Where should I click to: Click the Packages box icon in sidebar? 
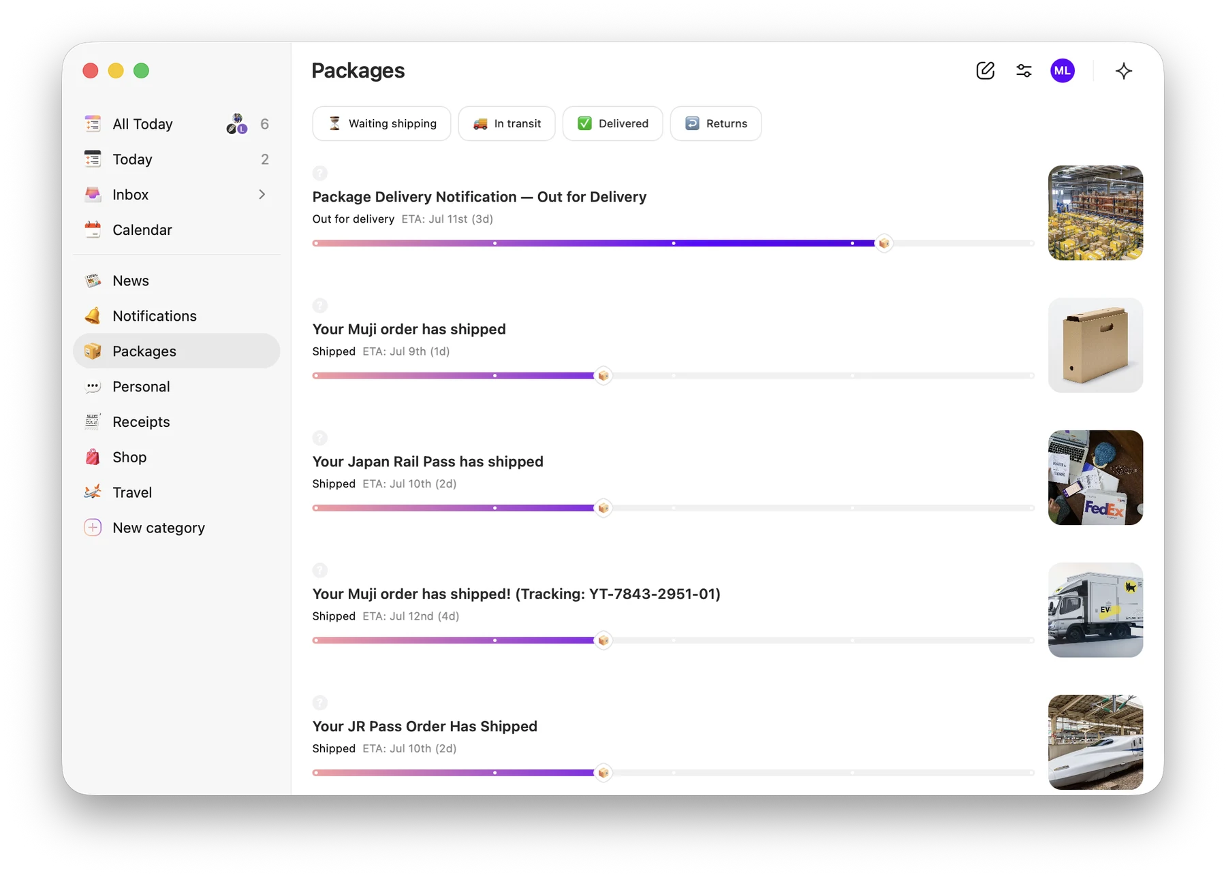93,351
